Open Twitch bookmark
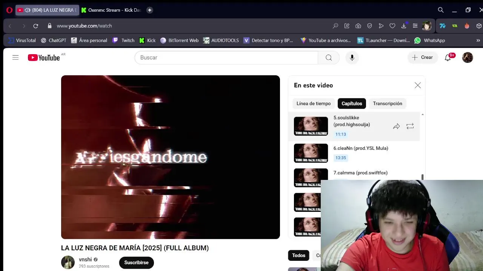 coord(123,40)
